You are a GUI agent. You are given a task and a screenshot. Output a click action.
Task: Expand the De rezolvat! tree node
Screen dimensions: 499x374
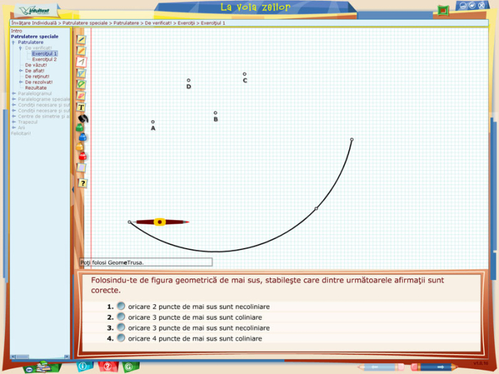tap(21, 82)
